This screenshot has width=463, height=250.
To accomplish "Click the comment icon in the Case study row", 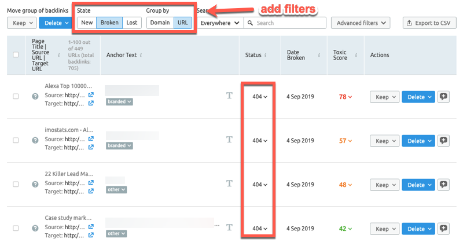I will point(444,229).
